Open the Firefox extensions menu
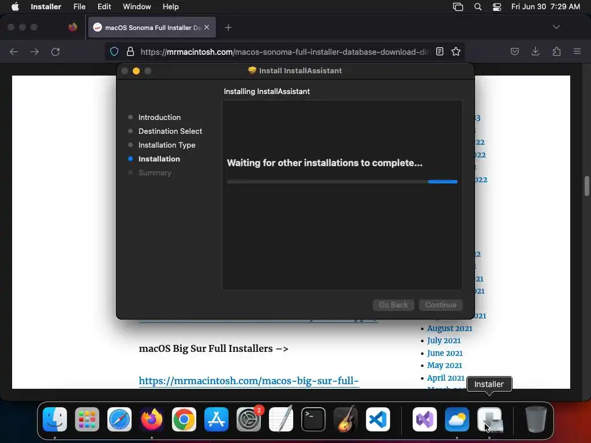Image resolution: width=591 pixels, height=443 pixels. (x=556, y=51)
